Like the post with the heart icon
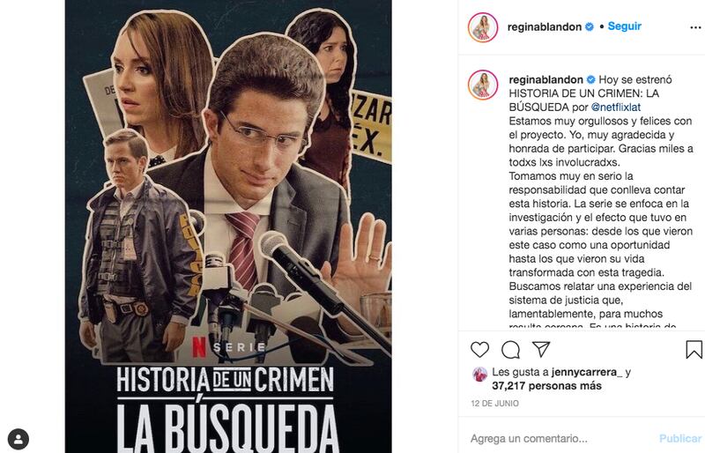This screenshot has width=705, height=453. tap(479, 350)
